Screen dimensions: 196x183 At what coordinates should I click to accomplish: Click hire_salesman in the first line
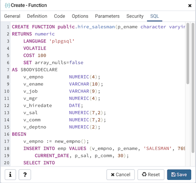click(x=96, y=27)
